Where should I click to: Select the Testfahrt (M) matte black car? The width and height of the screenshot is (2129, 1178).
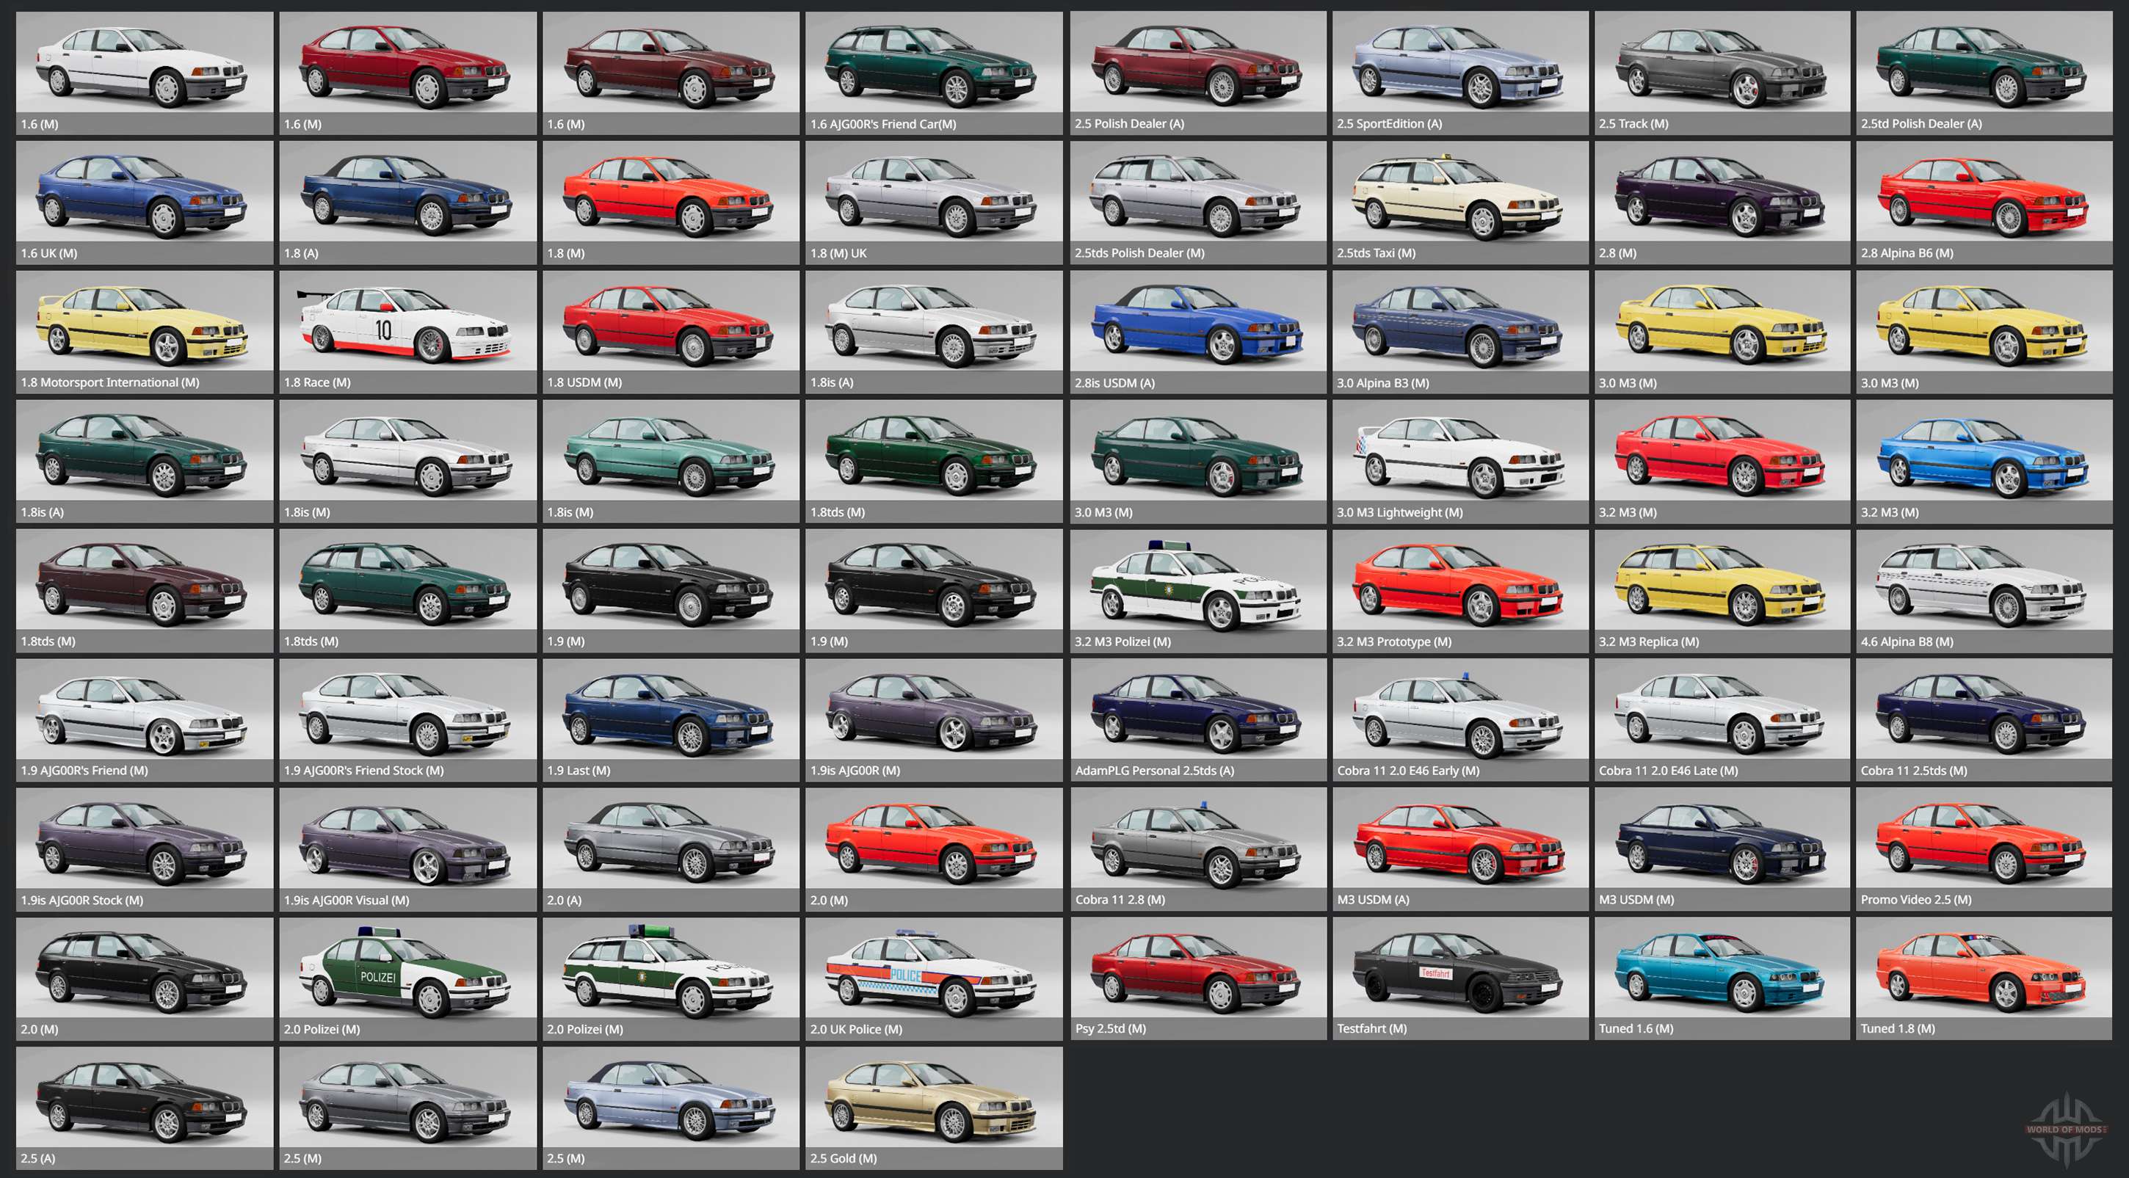click(x=1460, y=979)
